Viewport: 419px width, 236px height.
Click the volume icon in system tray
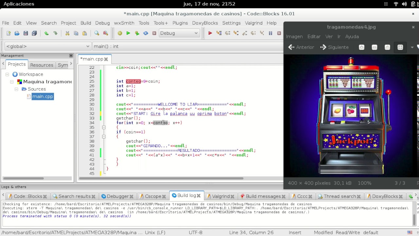point(404,4)
